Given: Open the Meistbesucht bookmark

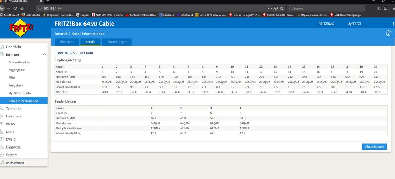Looking at the screenshot, I should click(x=9, y=15).
